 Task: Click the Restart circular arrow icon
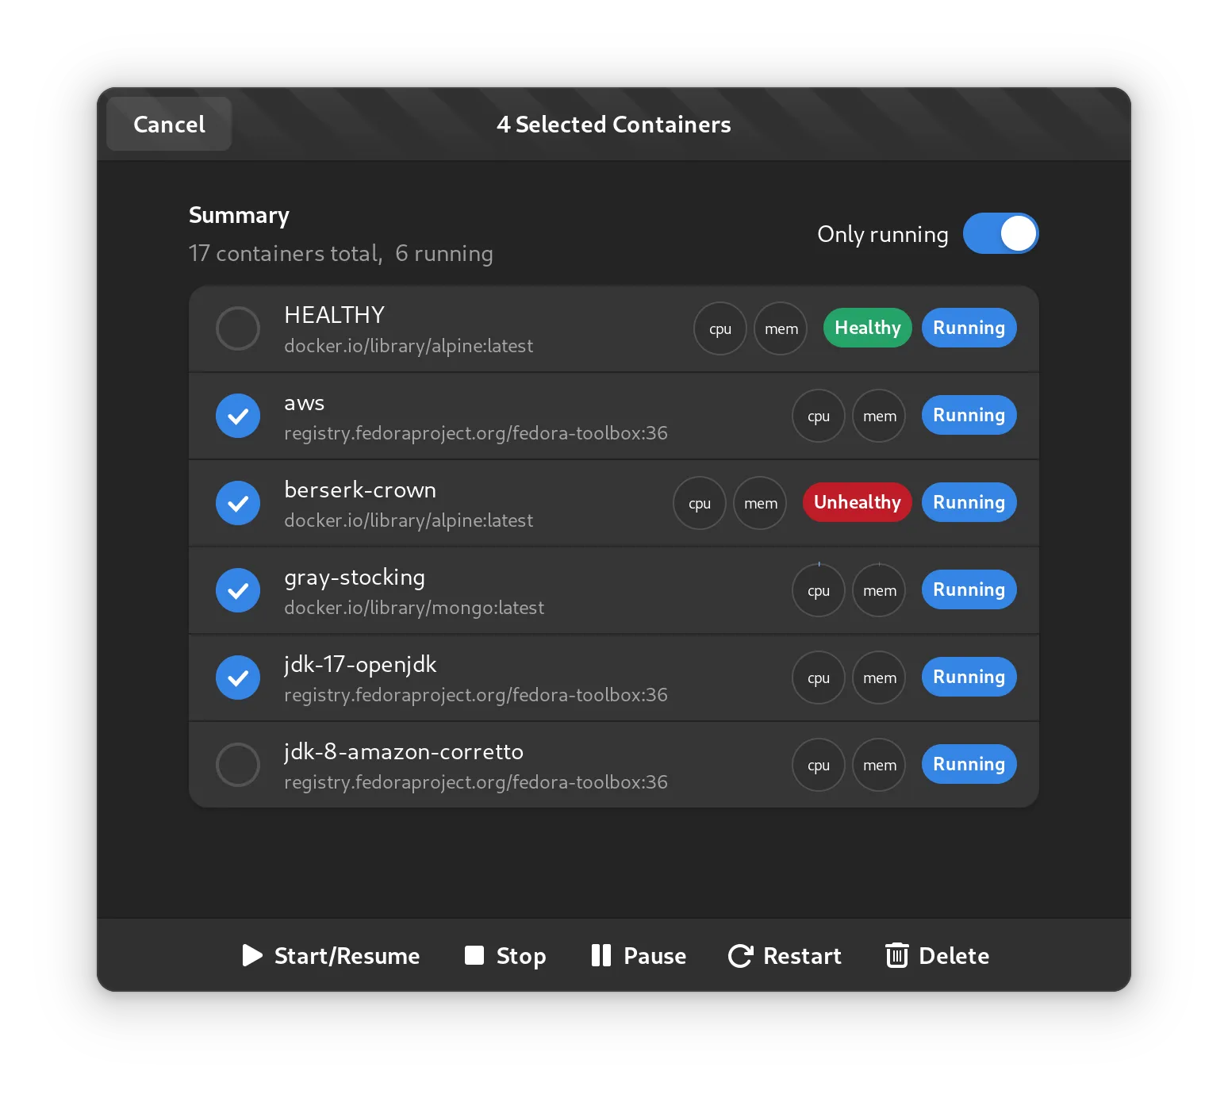(x=740, y=955)
